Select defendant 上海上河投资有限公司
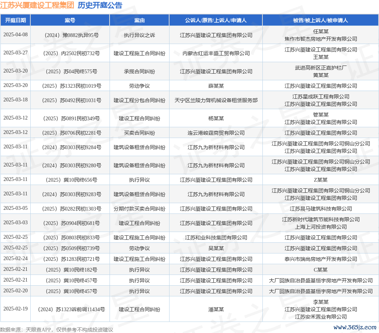 point(321,227)
